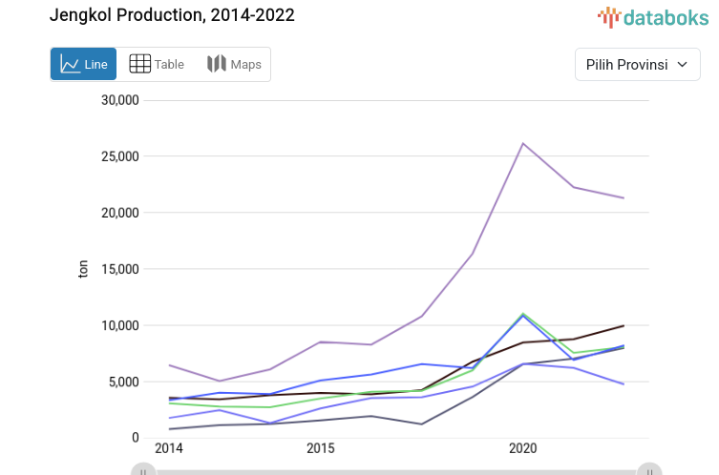719x475 pixels.
Task: Click the folded map icon
Action: coord(217,64)
